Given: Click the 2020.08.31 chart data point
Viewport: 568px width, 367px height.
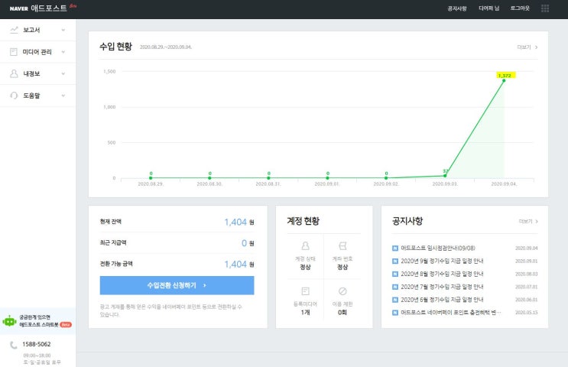Looking at the screenshot, I should pyautogui.click(x=268, y=178).
